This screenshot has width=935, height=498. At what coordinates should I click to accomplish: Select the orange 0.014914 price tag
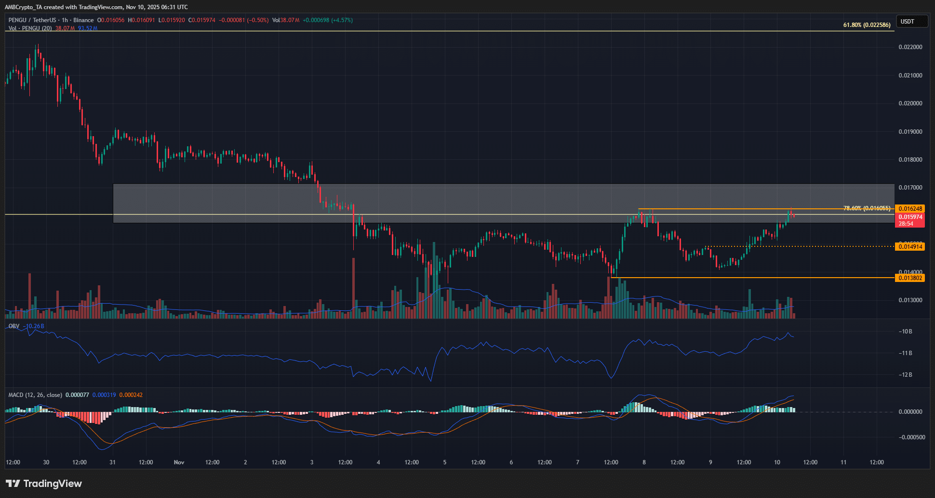tap(910, 247)
